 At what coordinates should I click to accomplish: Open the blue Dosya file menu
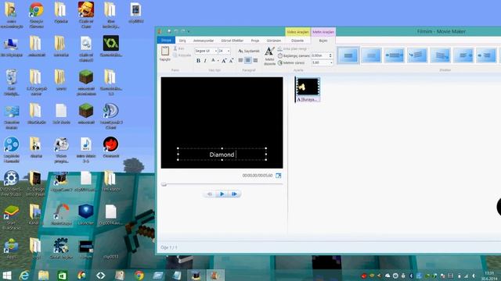166,40
